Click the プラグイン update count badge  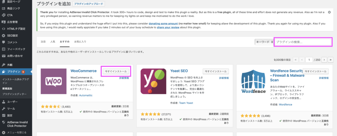[23, 72]
